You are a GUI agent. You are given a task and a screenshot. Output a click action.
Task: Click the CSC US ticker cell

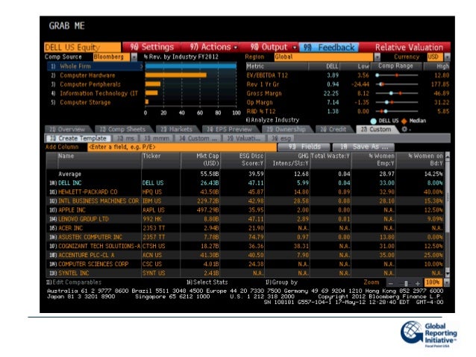151,264
